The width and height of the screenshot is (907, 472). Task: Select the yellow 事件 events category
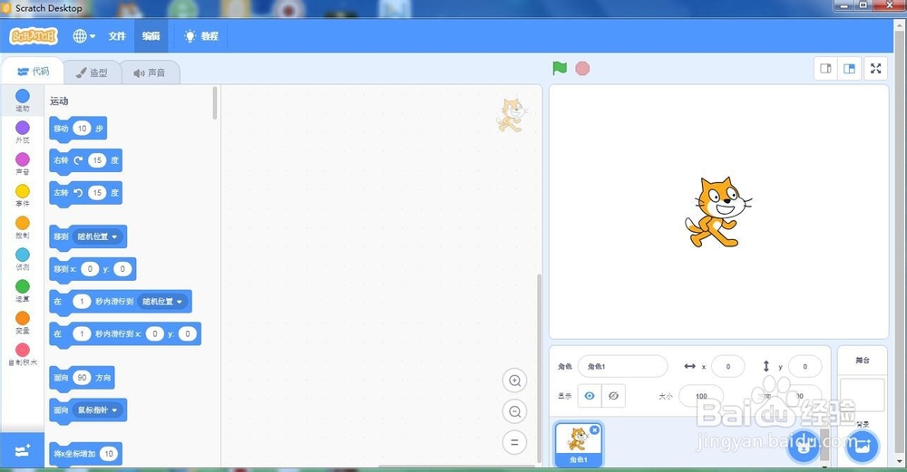(23, 195)
